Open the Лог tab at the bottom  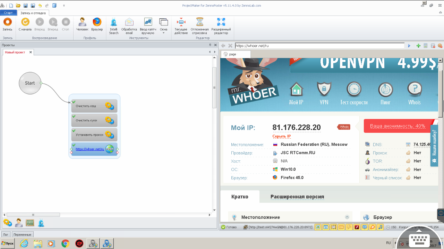click(6, 235)
